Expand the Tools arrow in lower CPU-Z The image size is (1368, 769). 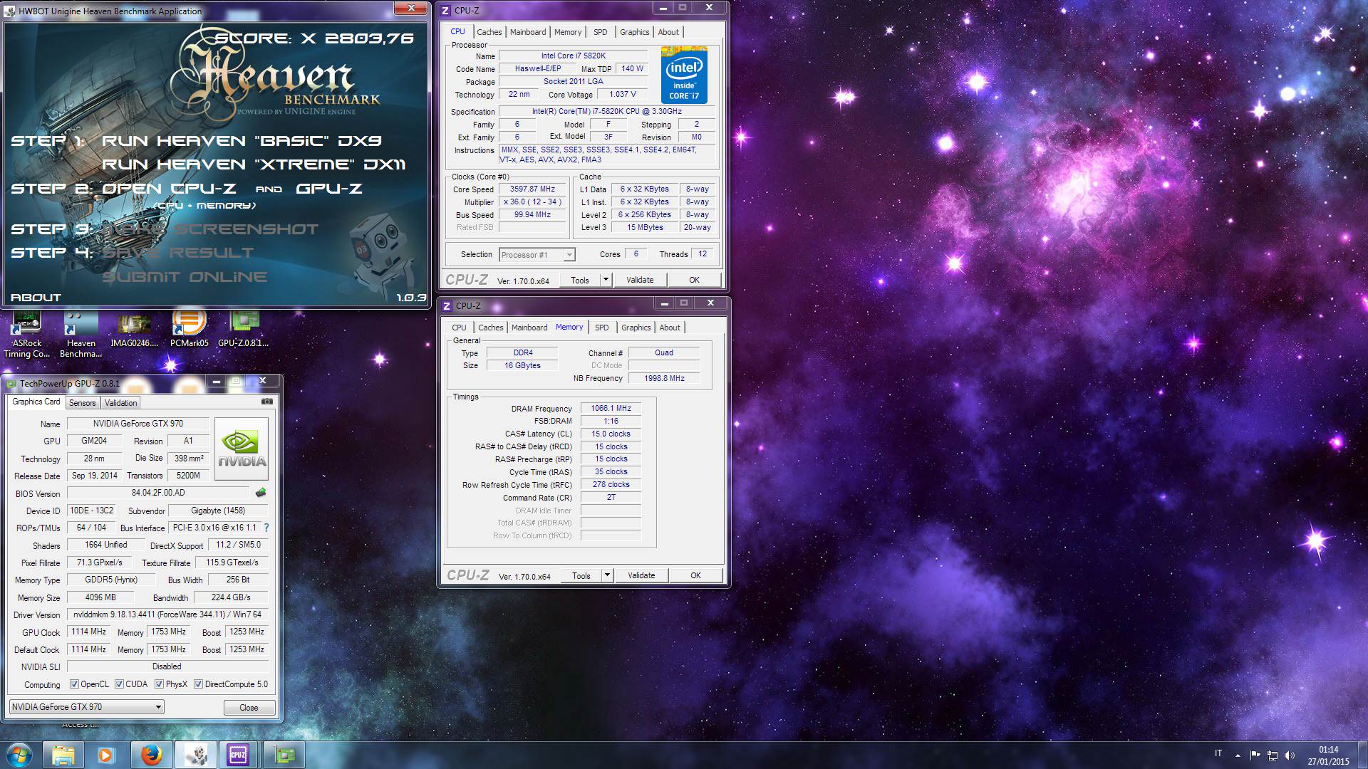click(608, 575)
